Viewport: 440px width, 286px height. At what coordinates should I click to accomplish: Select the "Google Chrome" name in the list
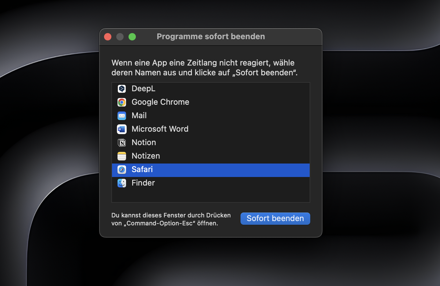(160, 102)
